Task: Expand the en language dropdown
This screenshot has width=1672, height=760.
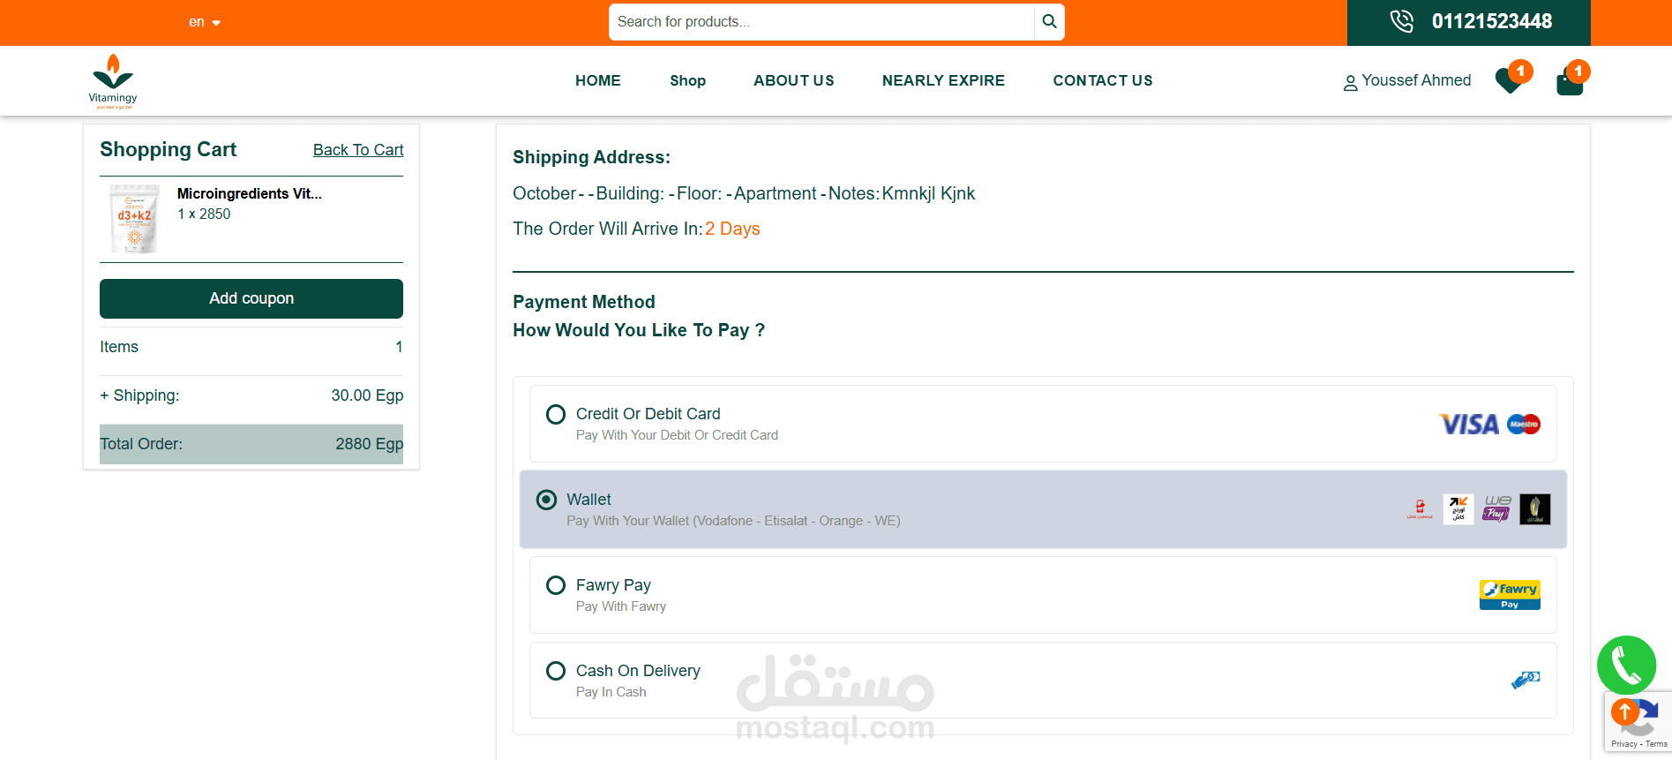Action: coord(204,22)
